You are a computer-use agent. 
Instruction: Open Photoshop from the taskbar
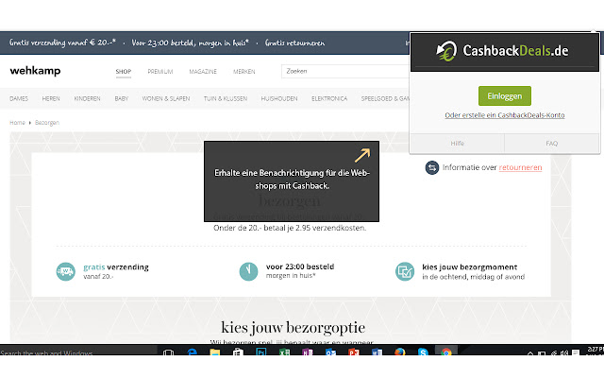(261, 351)
